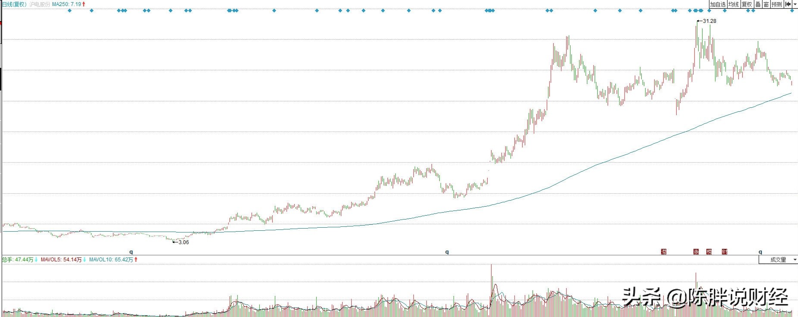Toggle the 均线 moving average display
Image resolution: width=798 pixels, height=317 pixels.
pyautogui.click(x=734, y=4)
